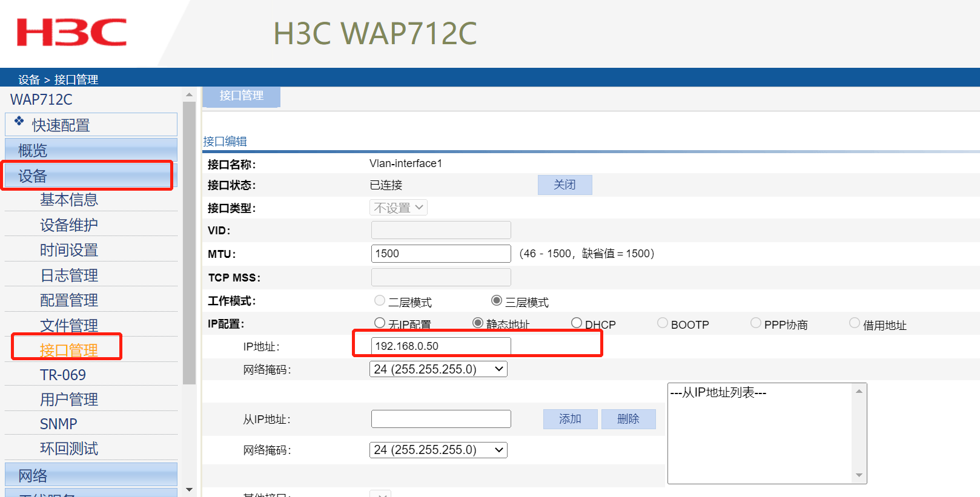
Task: Open 用户管理 user management
Action: click(x=69, y=400)
